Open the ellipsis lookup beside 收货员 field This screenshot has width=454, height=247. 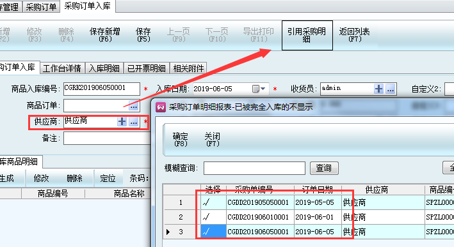pos(391,89)
